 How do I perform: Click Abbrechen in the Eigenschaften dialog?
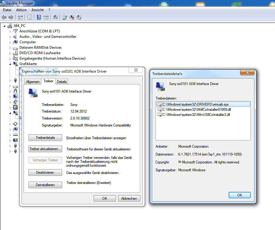pyautogui.click(x=129, y=199)
